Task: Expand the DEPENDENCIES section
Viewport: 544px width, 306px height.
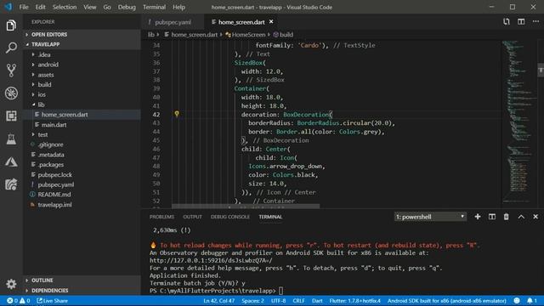Action: click(x=82, y=291)
